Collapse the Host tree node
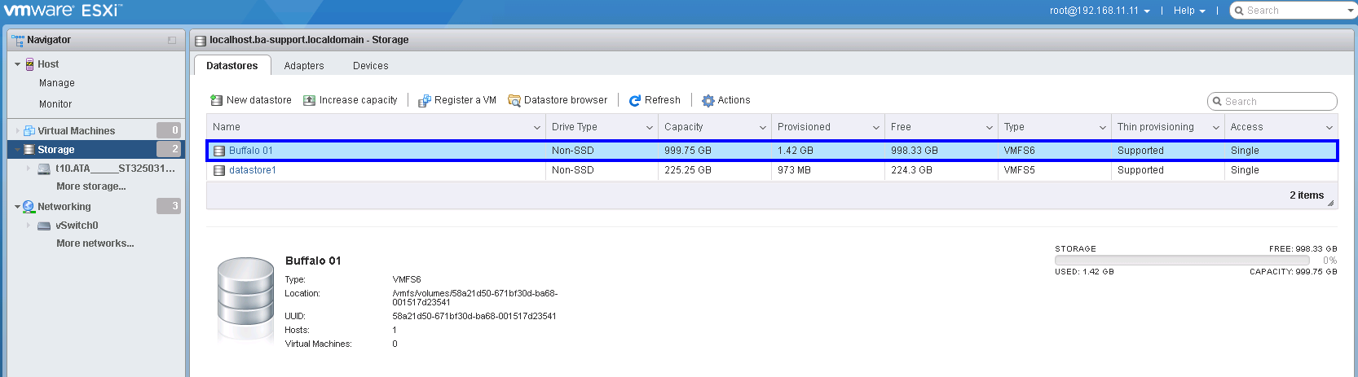This screenshot has height=377, width=1358. (17, 64)
